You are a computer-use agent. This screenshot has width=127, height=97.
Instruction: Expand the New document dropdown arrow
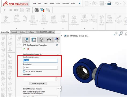pos(90,3)
